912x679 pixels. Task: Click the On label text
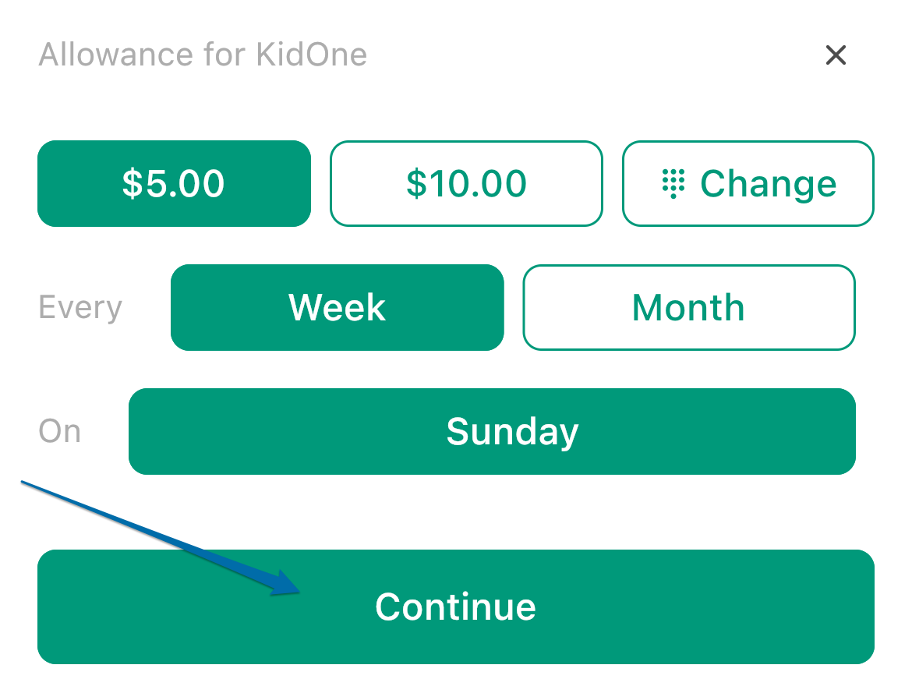click(59, 431)
